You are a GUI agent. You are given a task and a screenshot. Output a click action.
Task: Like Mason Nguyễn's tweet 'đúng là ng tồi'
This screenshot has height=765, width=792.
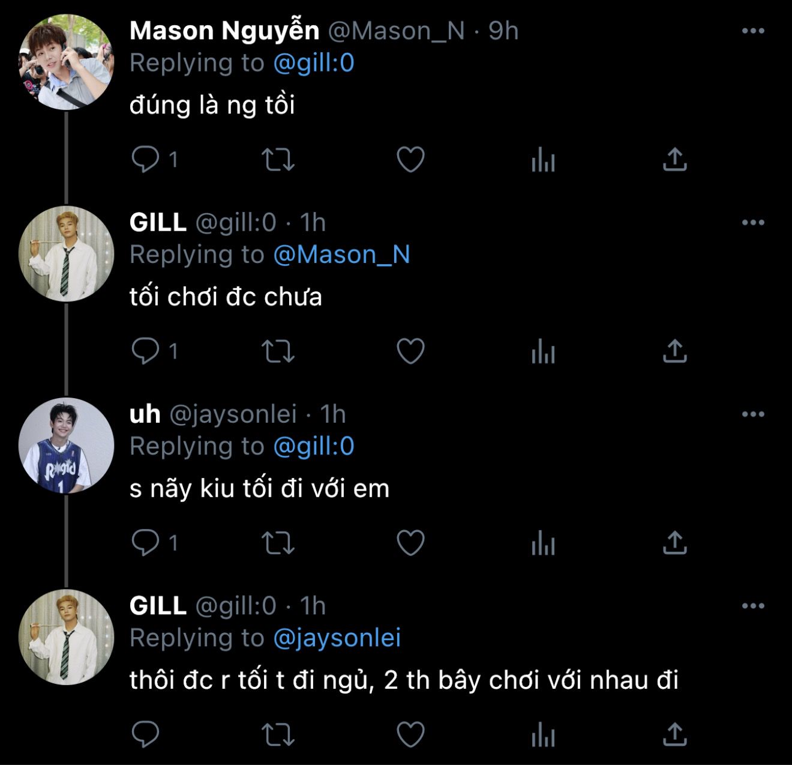pos(411,160)
